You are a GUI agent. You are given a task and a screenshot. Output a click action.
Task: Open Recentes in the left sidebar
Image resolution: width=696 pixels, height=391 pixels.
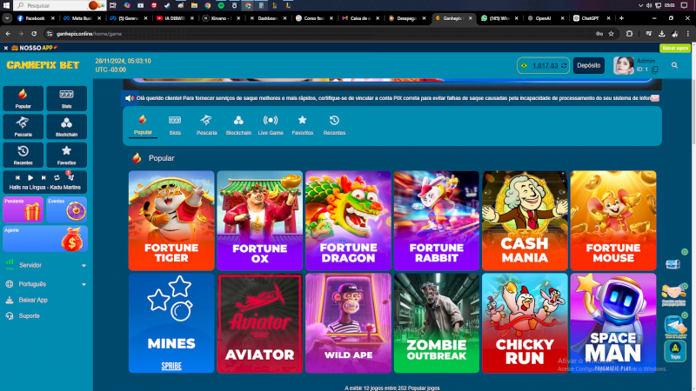[23, 156]
